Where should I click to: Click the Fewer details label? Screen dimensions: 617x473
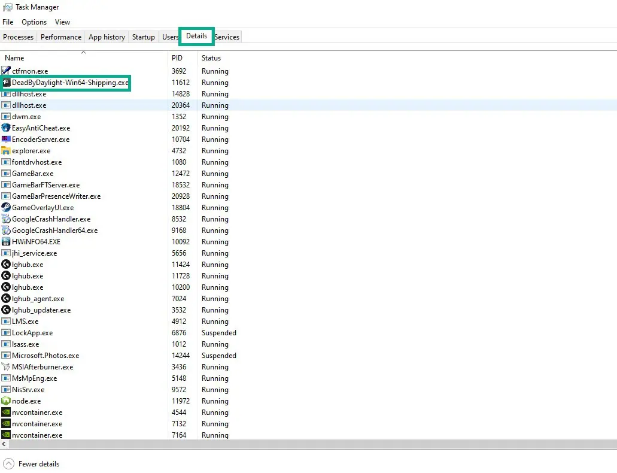pos(39,464)
